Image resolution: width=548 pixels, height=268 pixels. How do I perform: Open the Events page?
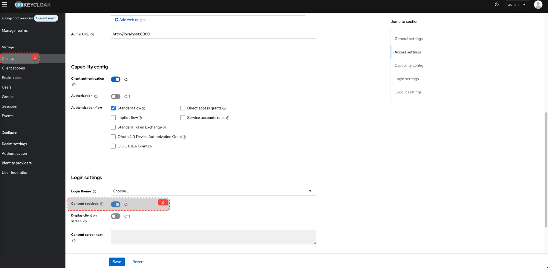pos(7,116)
